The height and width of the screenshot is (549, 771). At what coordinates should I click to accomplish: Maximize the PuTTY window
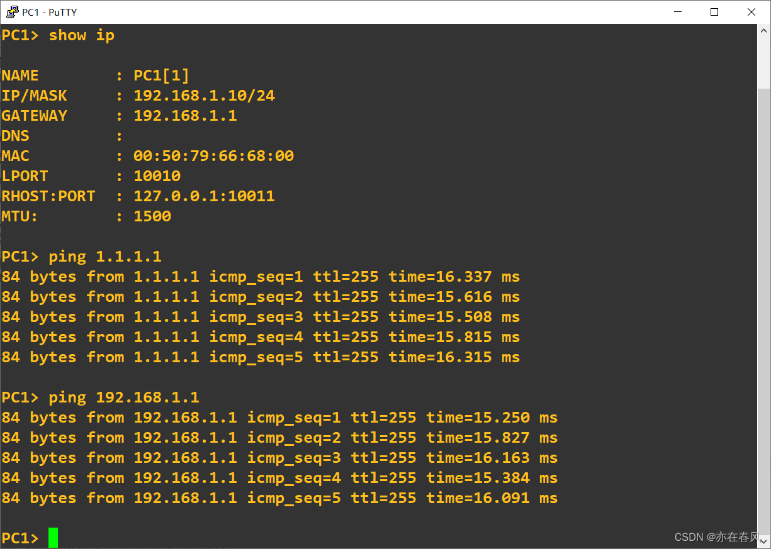pyautogui.click(x=714, y=12)
